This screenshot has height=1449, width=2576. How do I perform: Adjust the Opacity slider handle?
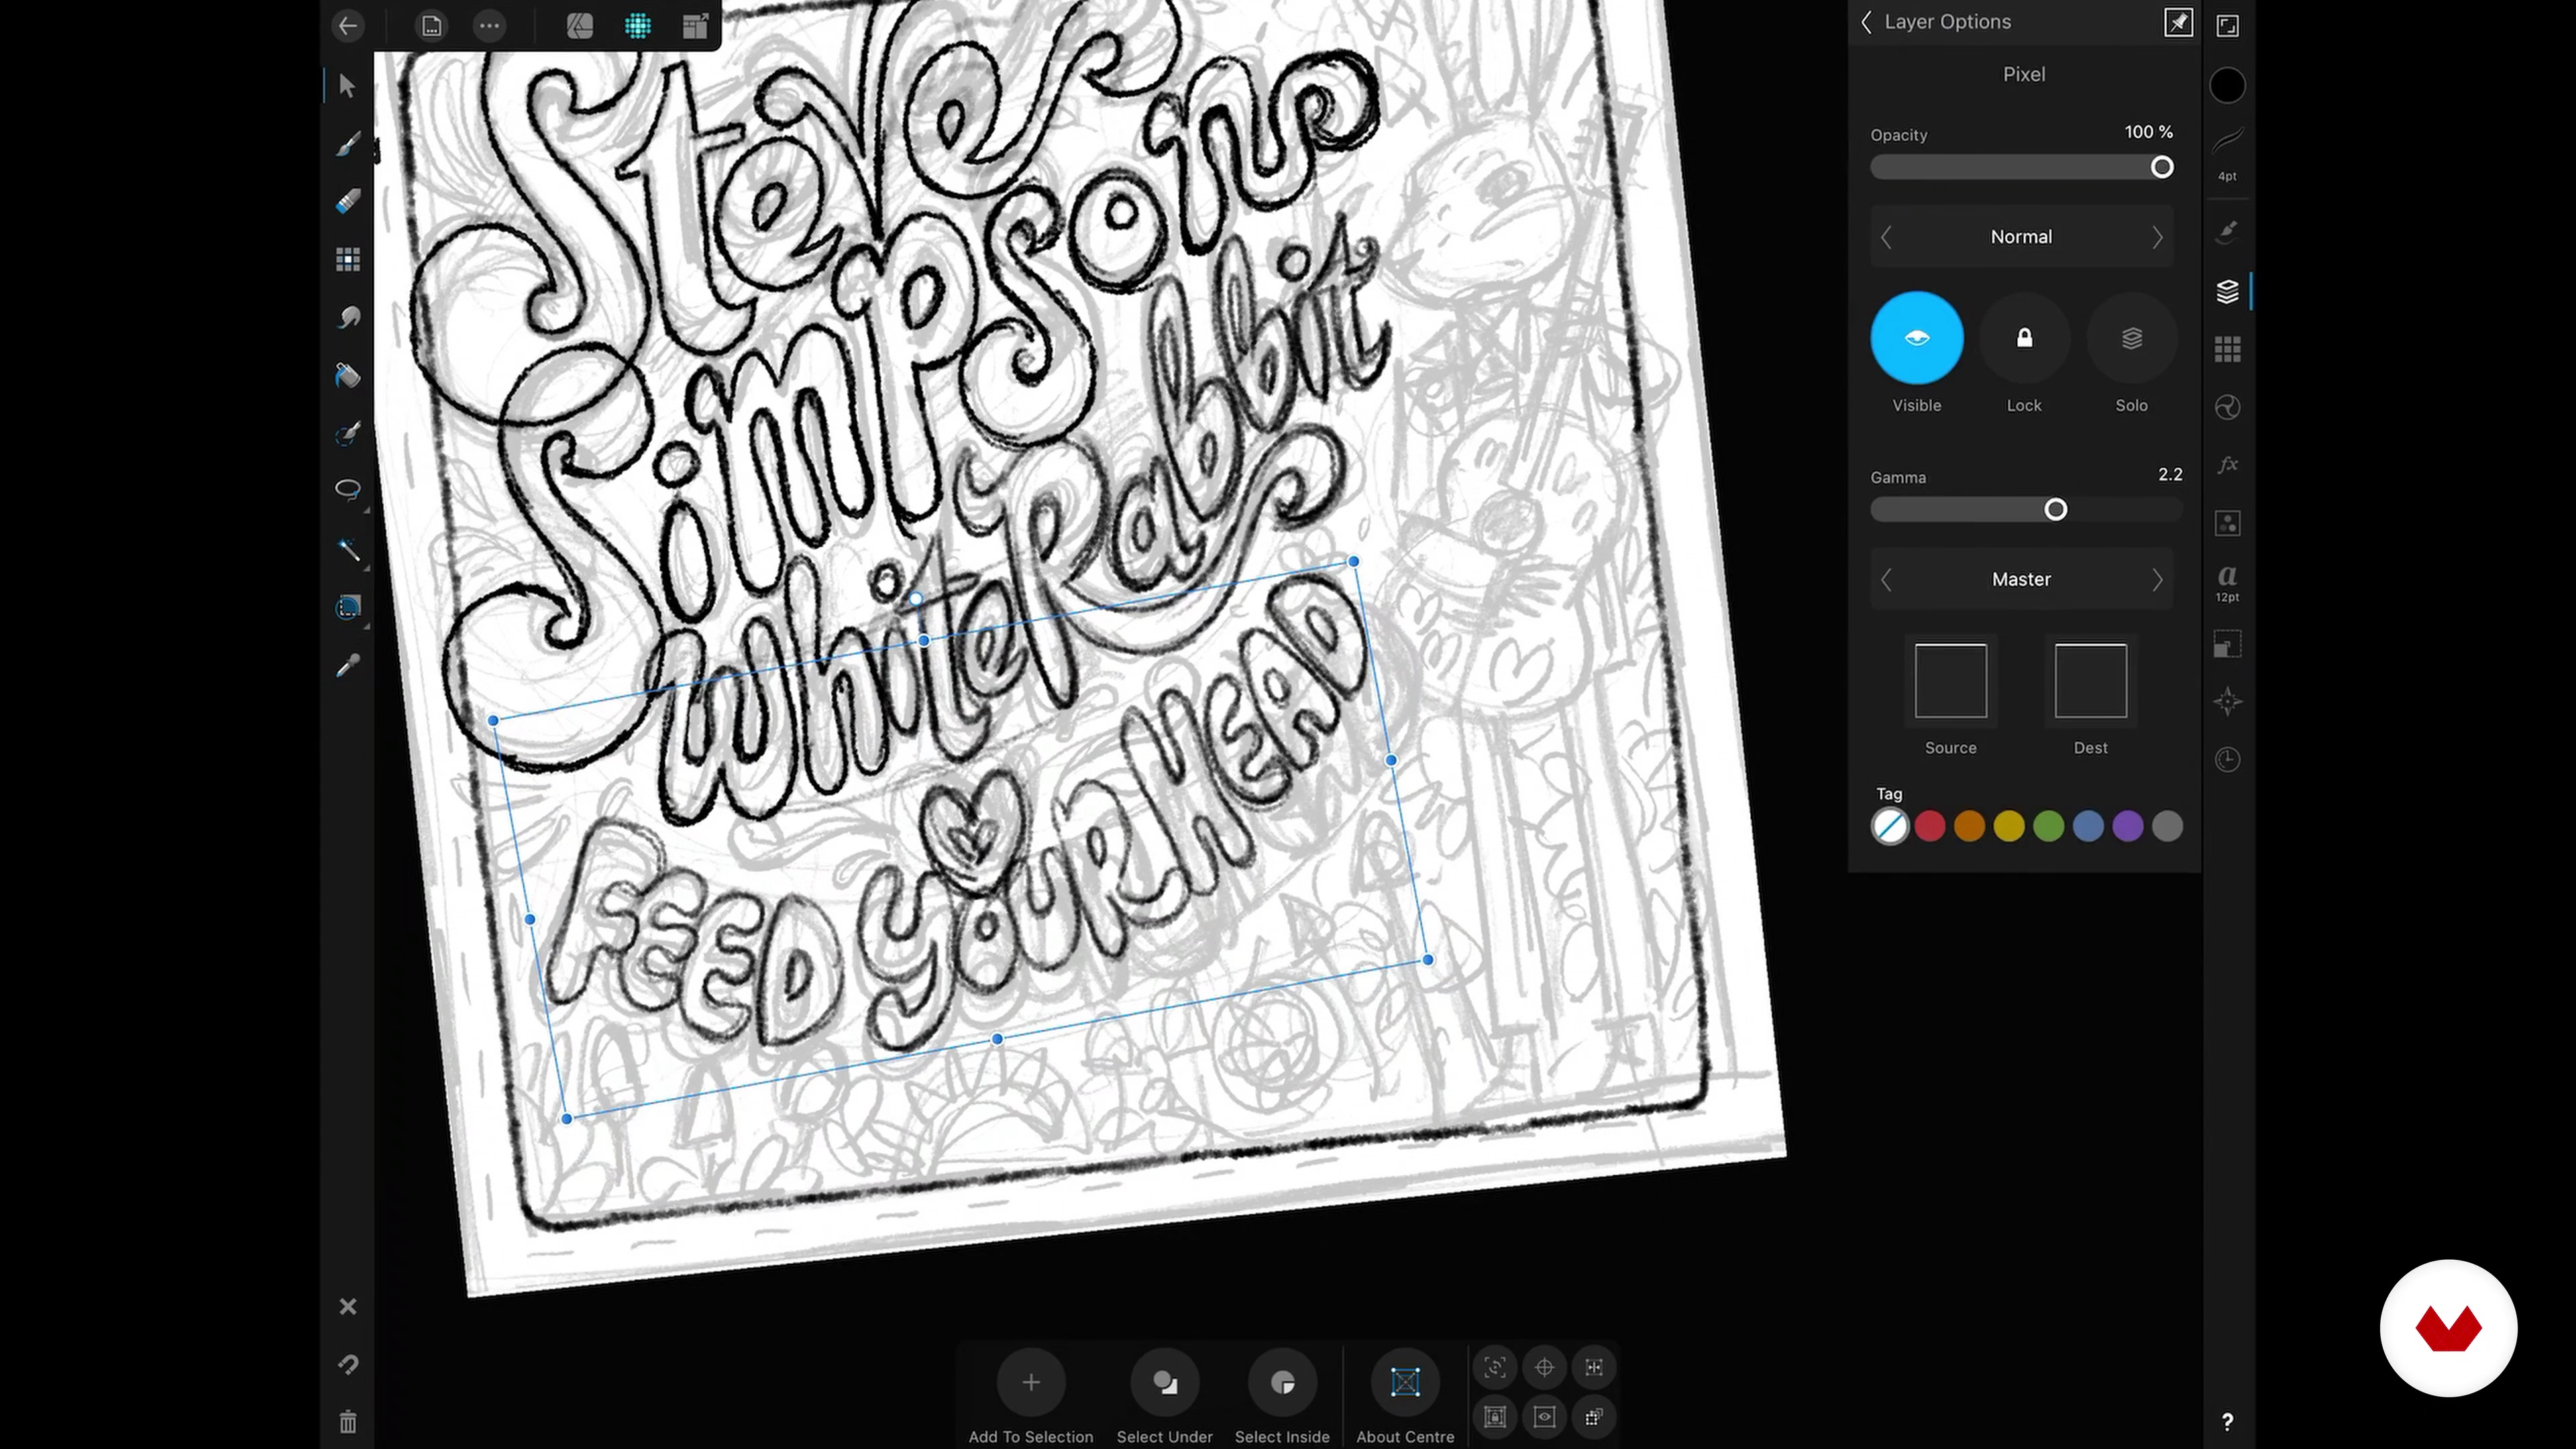(x=2162, y=167)
